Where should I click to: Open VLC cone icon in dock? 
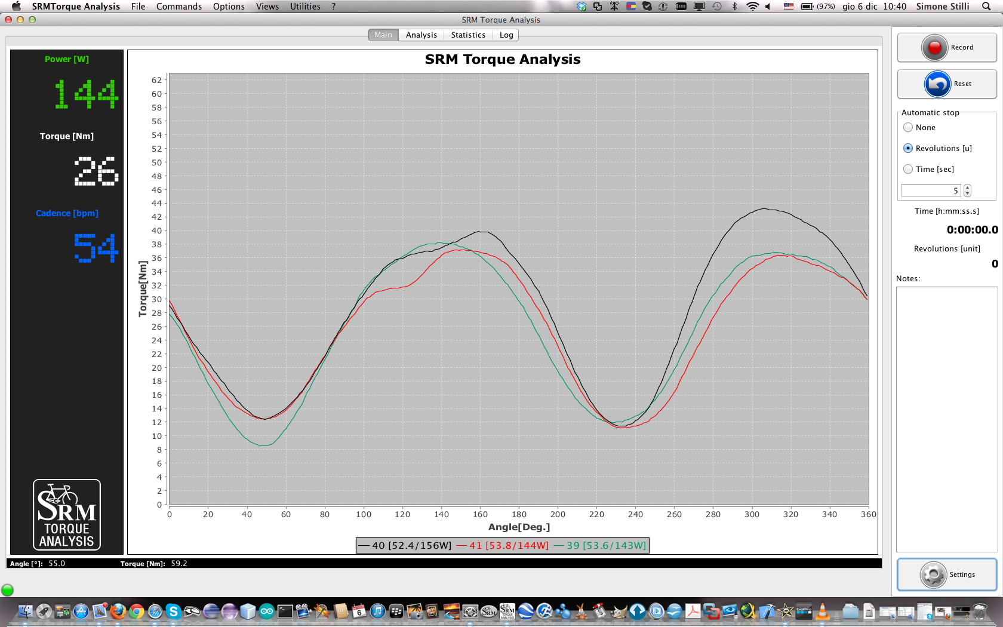822,611
